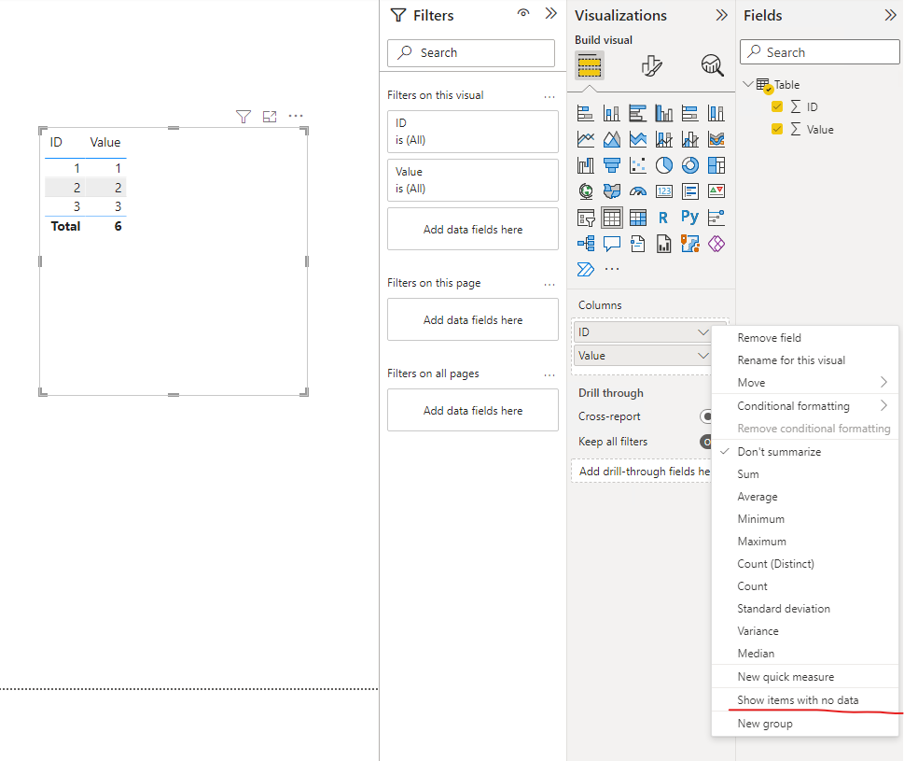Select the KPI visual with triangles
The height and width of the screenshot is (761, 904).
click(716, 191)
